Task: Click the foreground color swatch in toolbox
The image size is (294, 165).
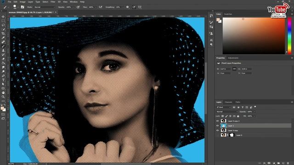Action: tap(2, 108)
